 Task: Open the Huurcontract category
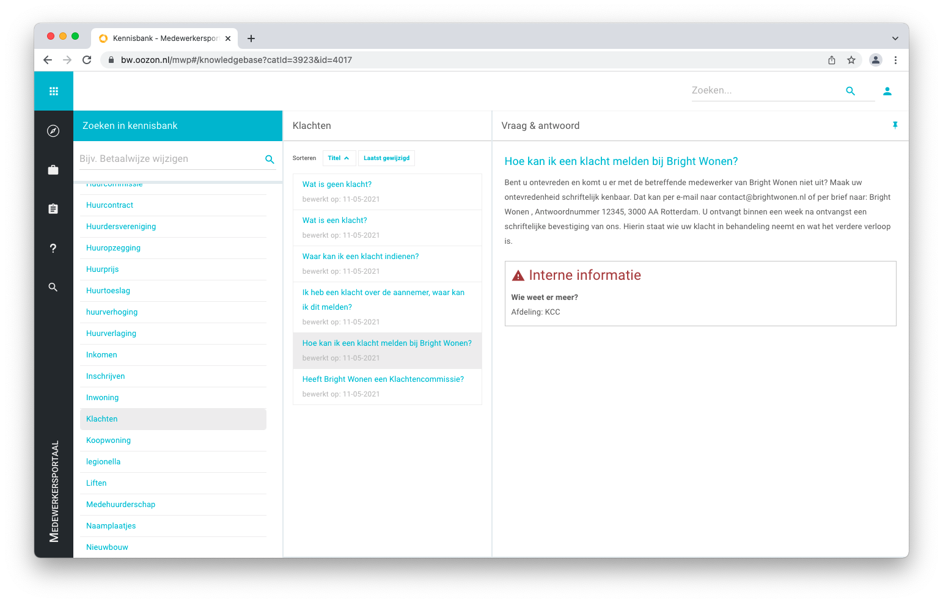click(173, 205)
